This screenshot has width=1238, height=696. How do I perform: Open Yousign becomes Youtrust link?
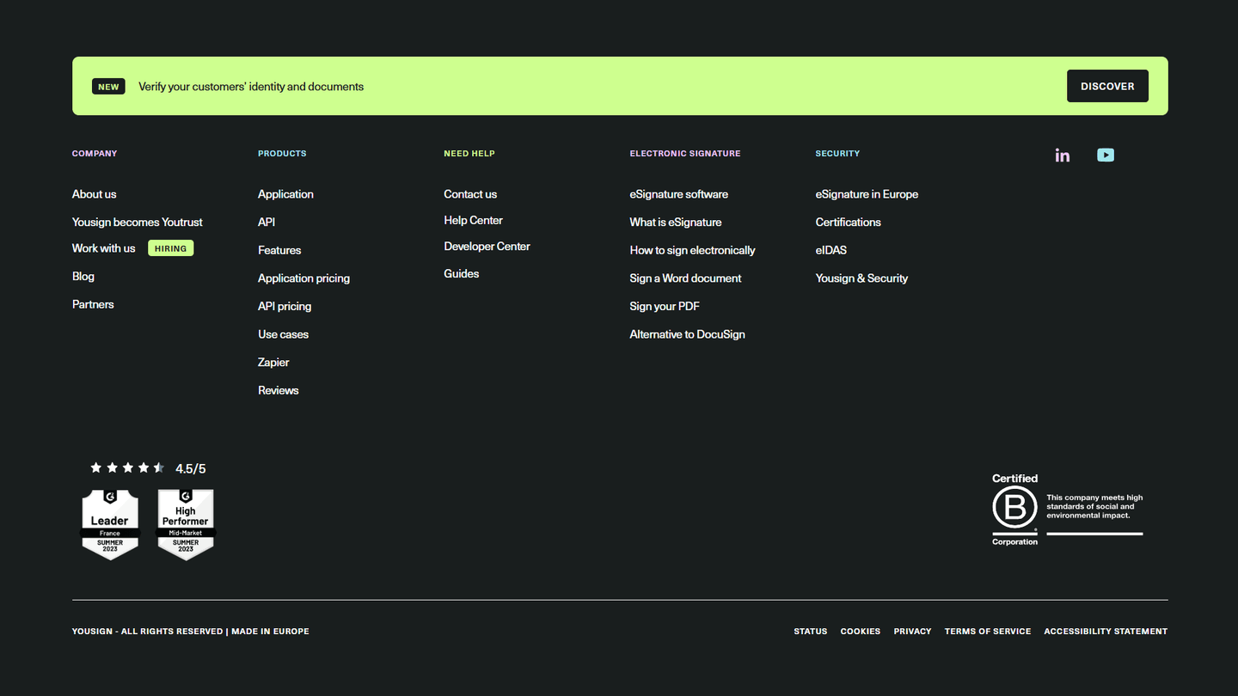[138, 222]
